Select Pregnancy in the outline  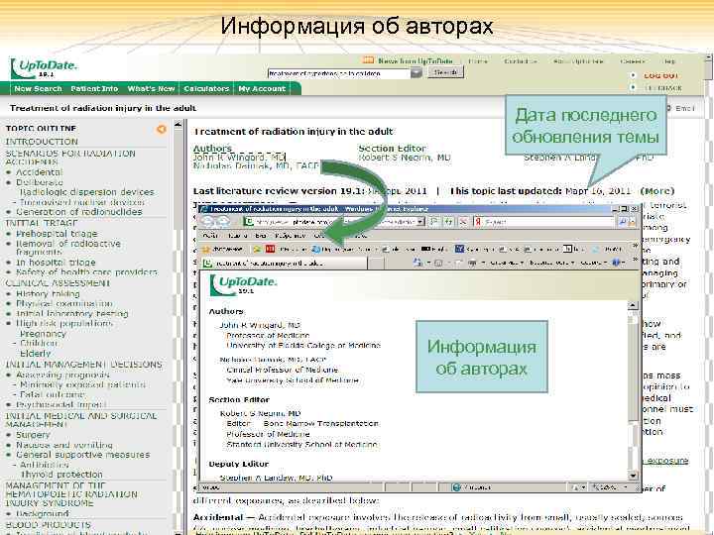(x=44, y=334)
